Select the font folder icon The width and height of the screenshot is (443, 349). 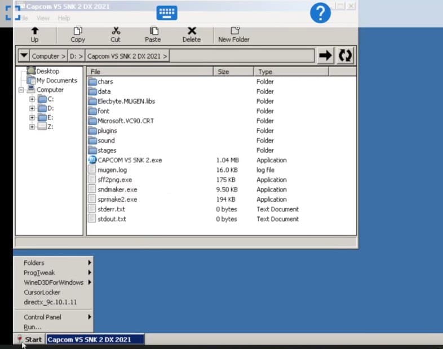pos(92,111)
